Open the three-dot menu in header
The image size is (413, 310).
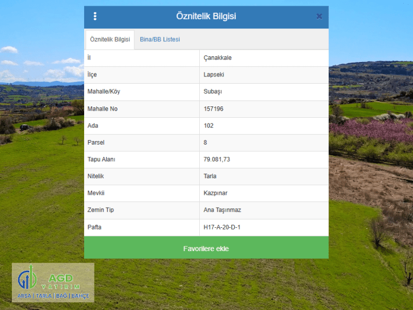click(x=95, y=17)
